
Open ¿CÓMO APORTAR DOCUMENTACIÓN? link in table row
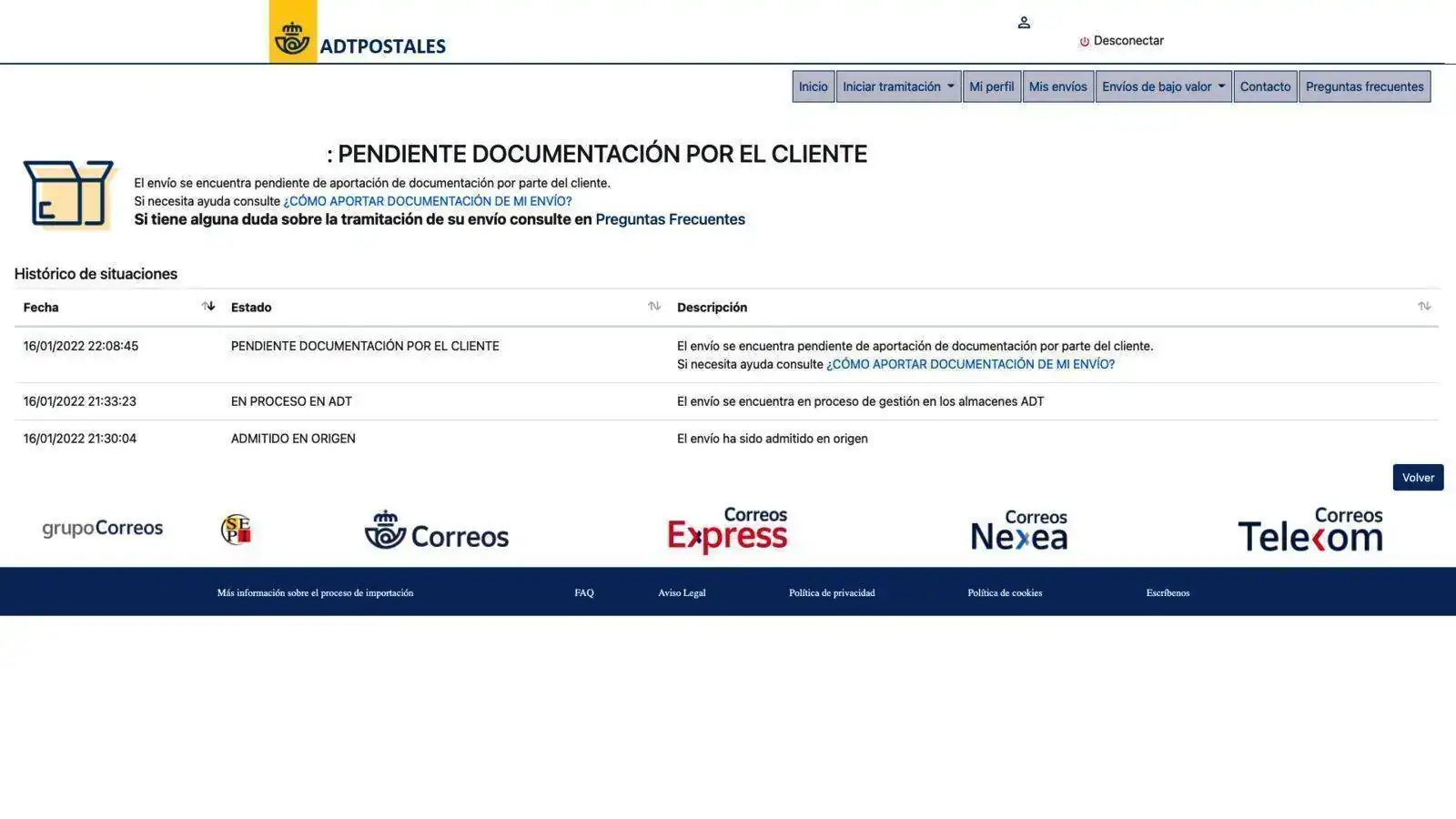(x=970, y=364)
